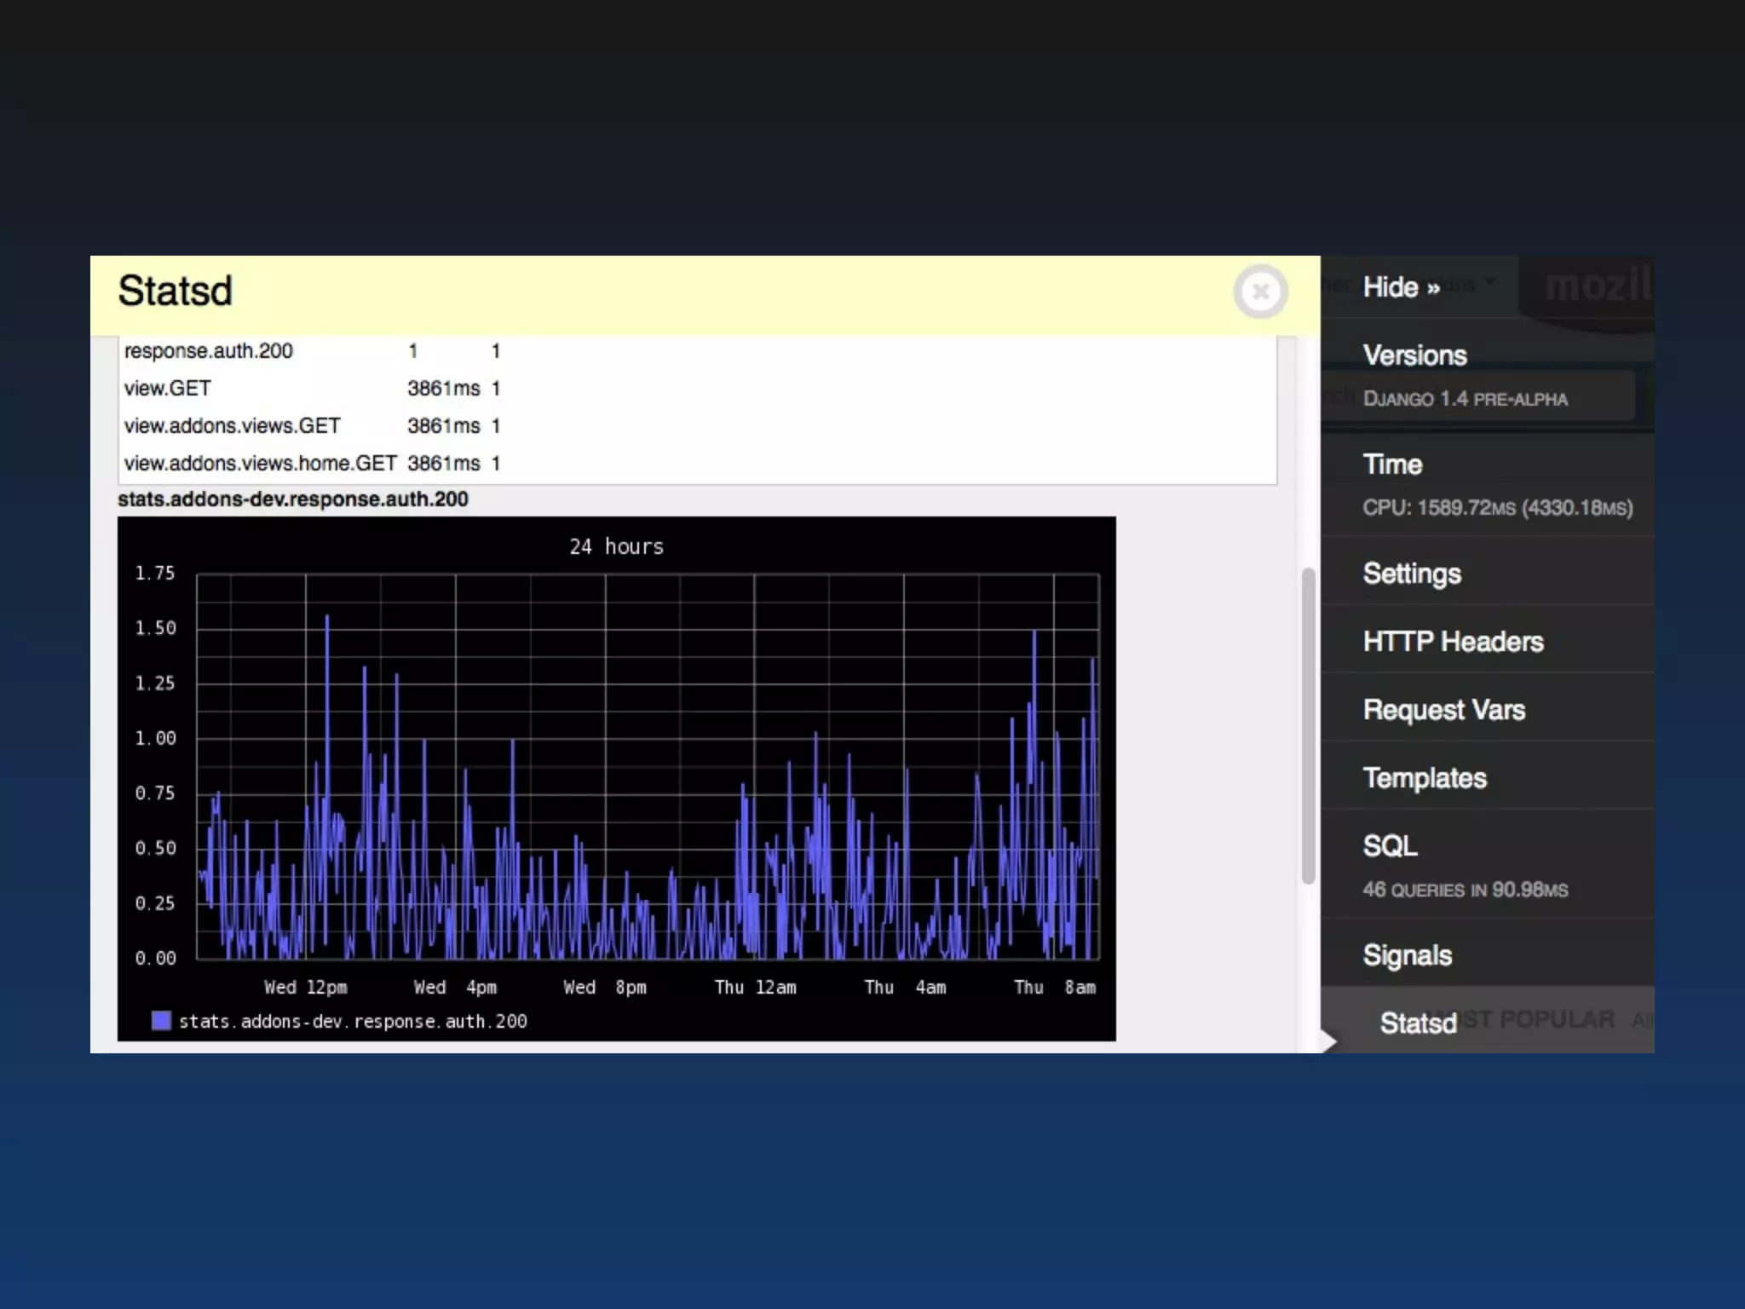Close the Statsd panel with the X icon
The image size is (1745, 1309).
(1260, 292)
